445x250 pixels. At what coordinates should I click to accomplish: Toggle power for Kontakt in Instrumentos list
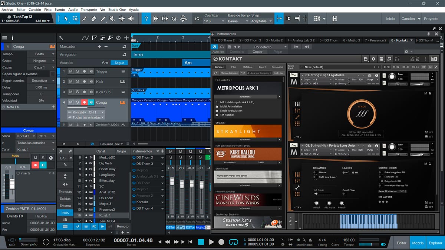[x=134, y=202]
